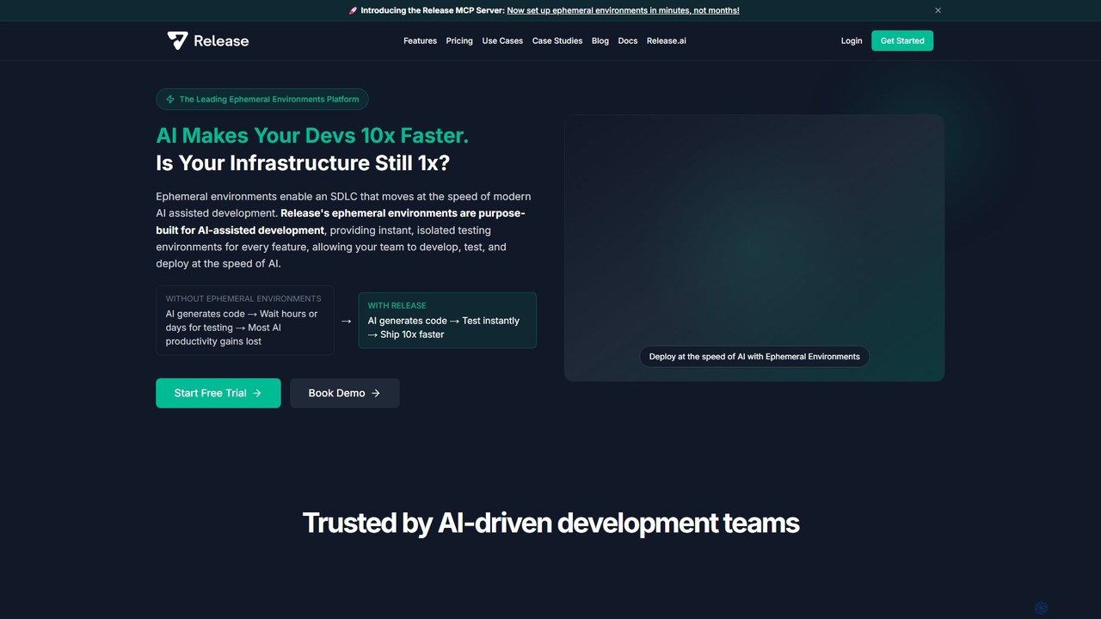1101x619 pixels.
Task: View Case Studies
Action: tap(557, 40)
